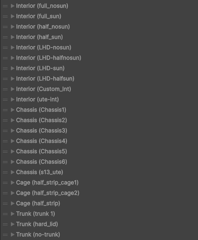Click the reorder handle for Trunk (no-trunk)
Viewport: 198px width, 240px height.
pos(5,235)
